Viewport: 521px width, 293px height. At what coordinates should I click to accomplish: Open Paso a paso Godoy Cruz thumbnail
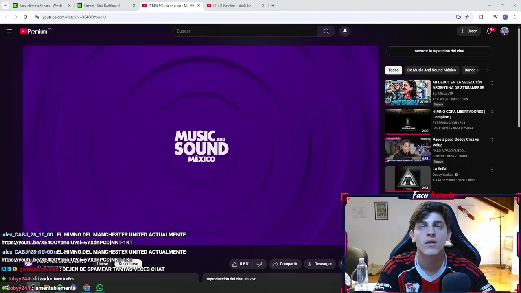click(x=407, y=149)
